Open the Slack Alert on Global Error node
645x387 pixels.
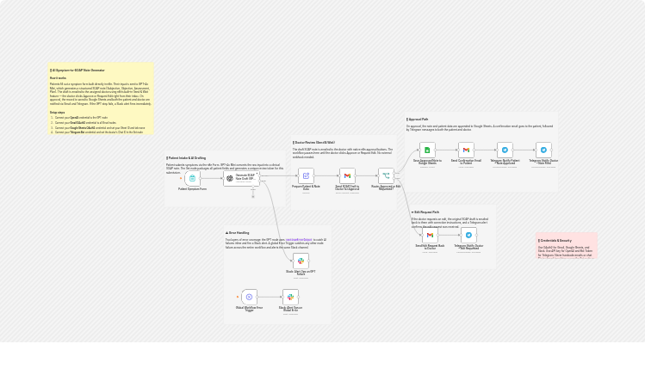coord(290,297)
